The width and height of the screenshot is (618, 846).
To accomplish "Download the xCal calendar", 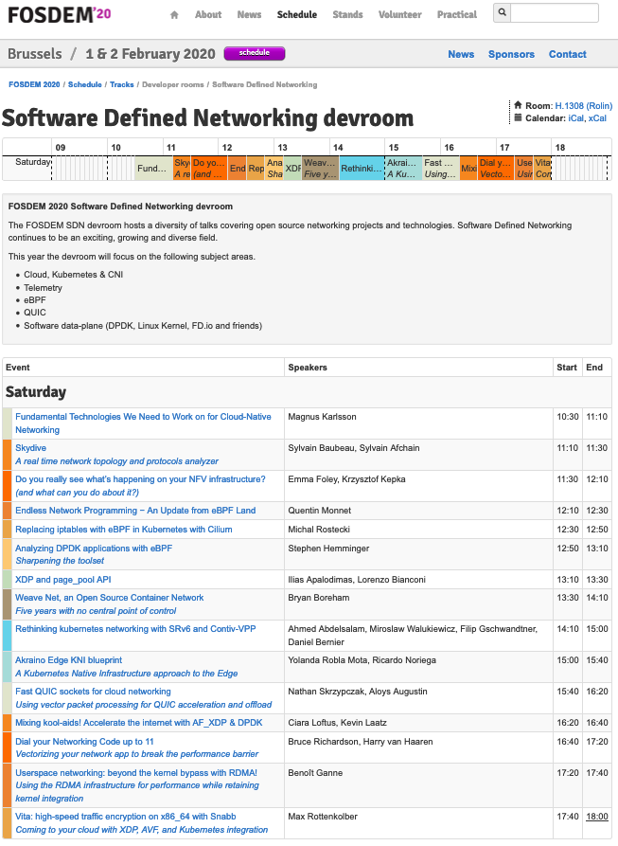I will coord(597,118).
